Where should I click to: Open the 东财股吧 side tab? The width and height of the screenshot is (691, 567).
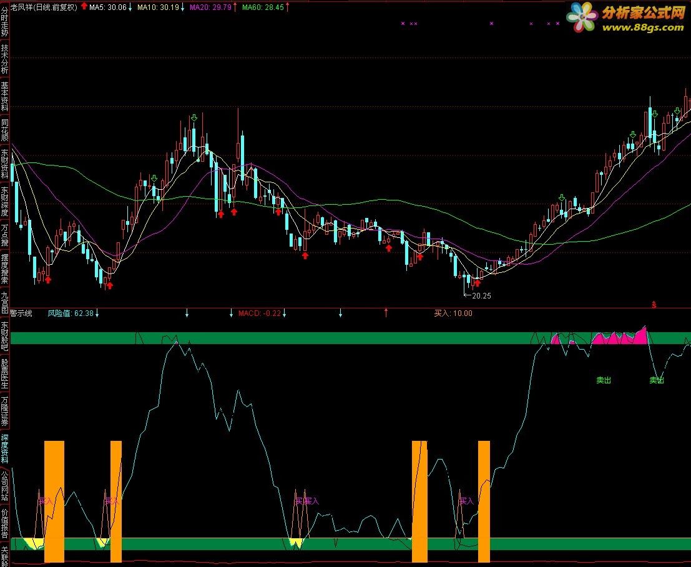pos(5,336)
